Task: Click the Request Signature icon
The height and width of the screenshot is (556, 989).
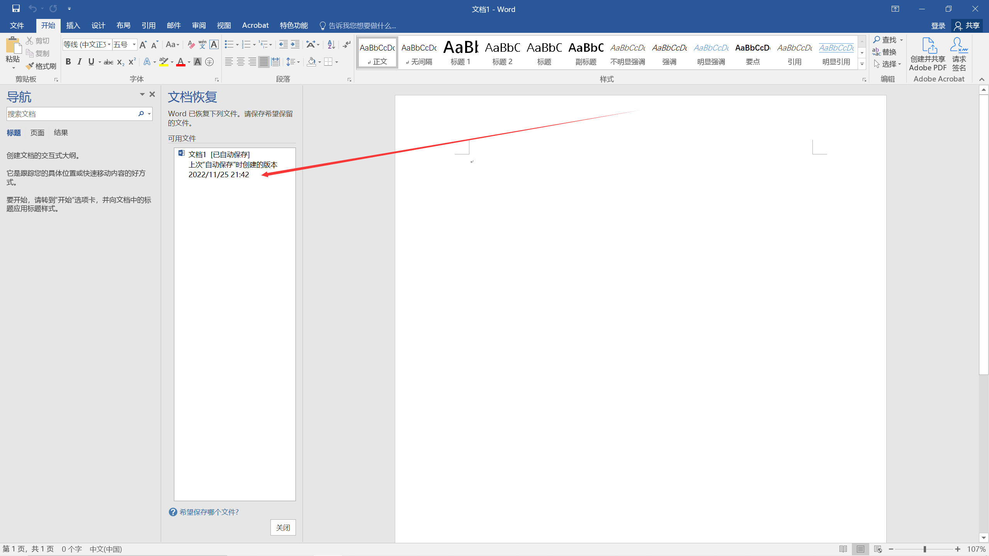Action: click(x=959, y=54)
